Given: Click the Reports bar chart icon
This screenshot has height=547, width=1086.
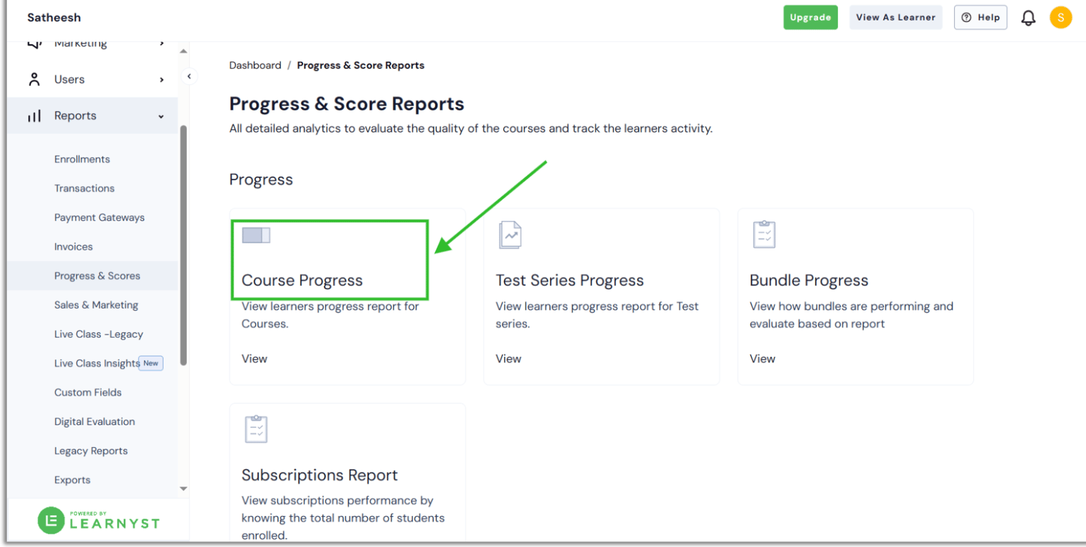Looking at the screenshot, I should pos(34,116).
